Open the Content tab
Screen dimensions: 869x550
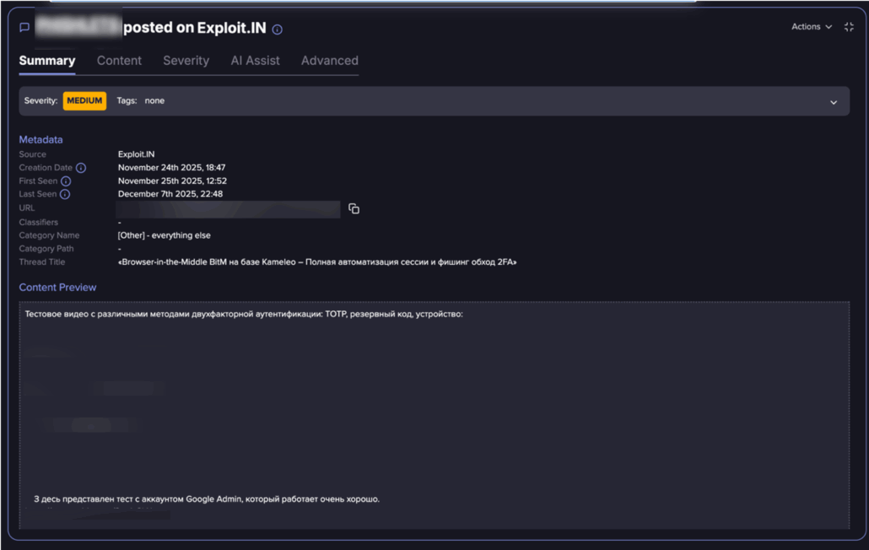(x=119, y=61)
